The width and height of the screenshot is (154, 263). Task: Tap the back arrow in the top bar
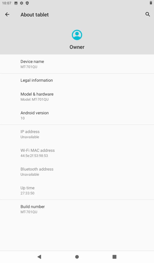(x=7, y=14)
